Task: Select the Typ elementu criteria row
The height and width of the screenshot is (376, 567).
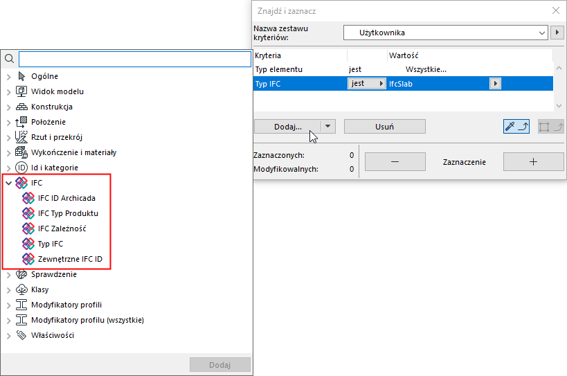Action: (x=403, y=69)
